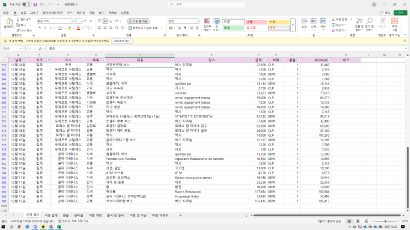Expand the cell styles gallery arrow
The image size is (410, 230).
point(293,25)
